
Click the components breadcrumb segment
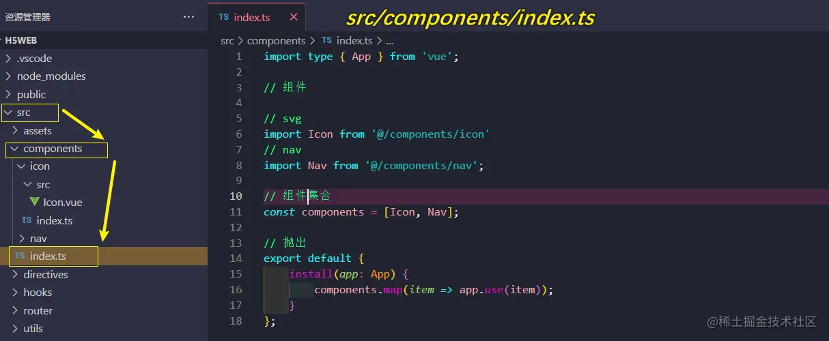[x=277, y=41]
